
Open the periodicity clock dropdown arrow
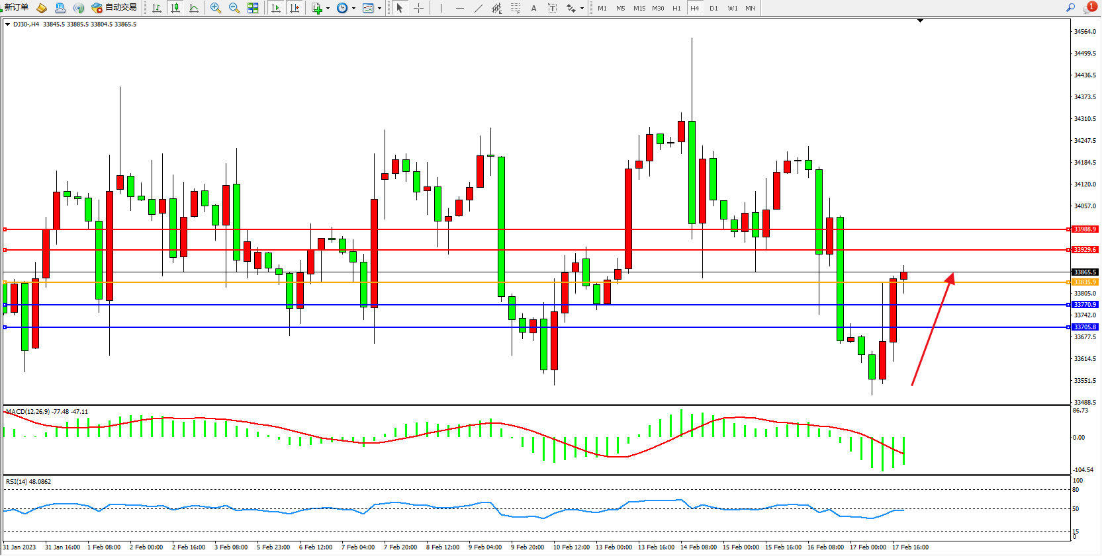[353, 9]
